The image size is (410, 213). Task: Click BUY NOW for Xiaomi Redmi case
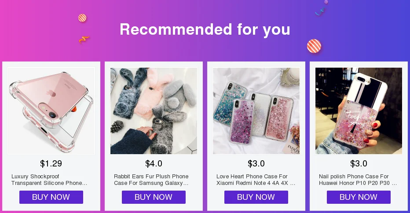(256, 197)
